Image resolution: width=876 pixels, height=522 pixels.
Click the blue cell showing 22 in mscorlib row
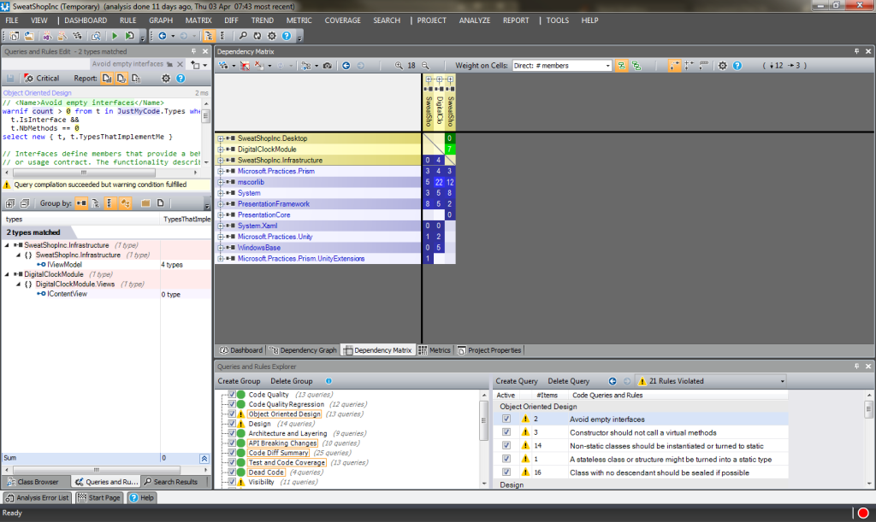[x=439, y=182]
